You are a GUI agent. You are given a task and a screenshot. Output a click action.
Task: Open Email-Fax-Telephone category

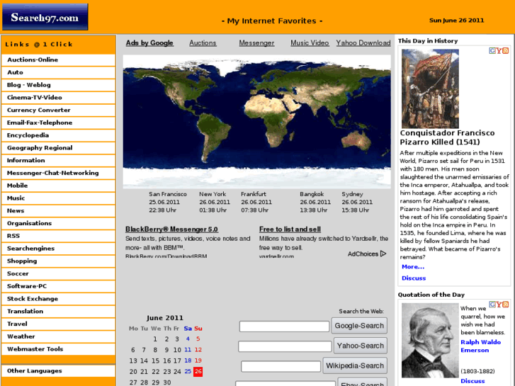click(x=59, y=123)
